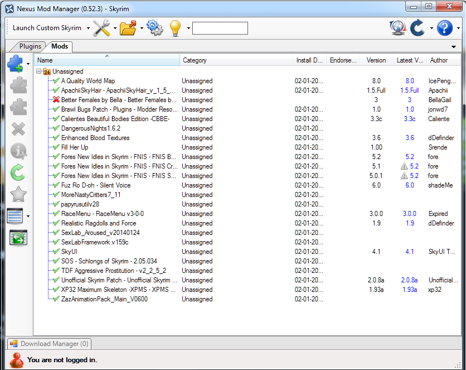
Task: Toggle the green check for Fill Her Up
Action: (56, 147)
